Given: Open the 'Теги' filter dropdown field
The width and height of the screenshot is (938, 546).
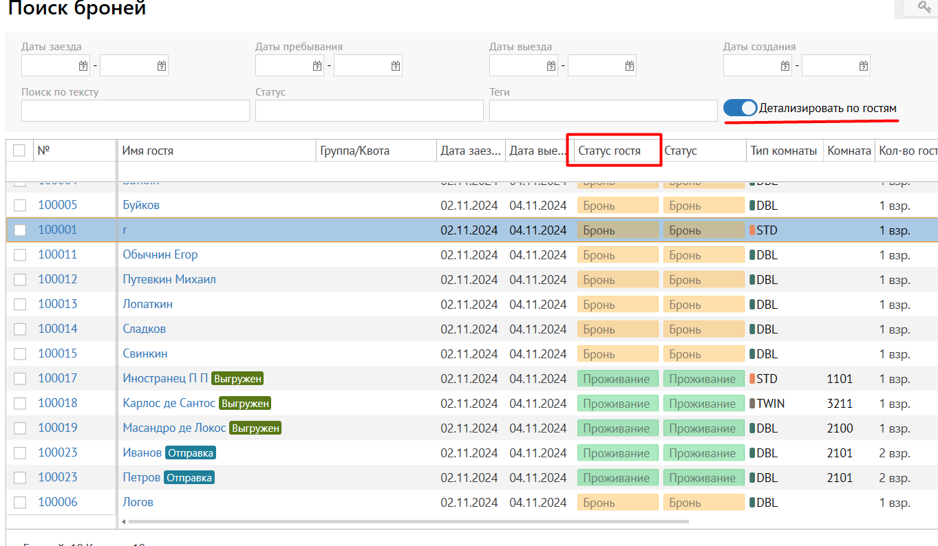Looking at the screenshot, I should (603, 111).
